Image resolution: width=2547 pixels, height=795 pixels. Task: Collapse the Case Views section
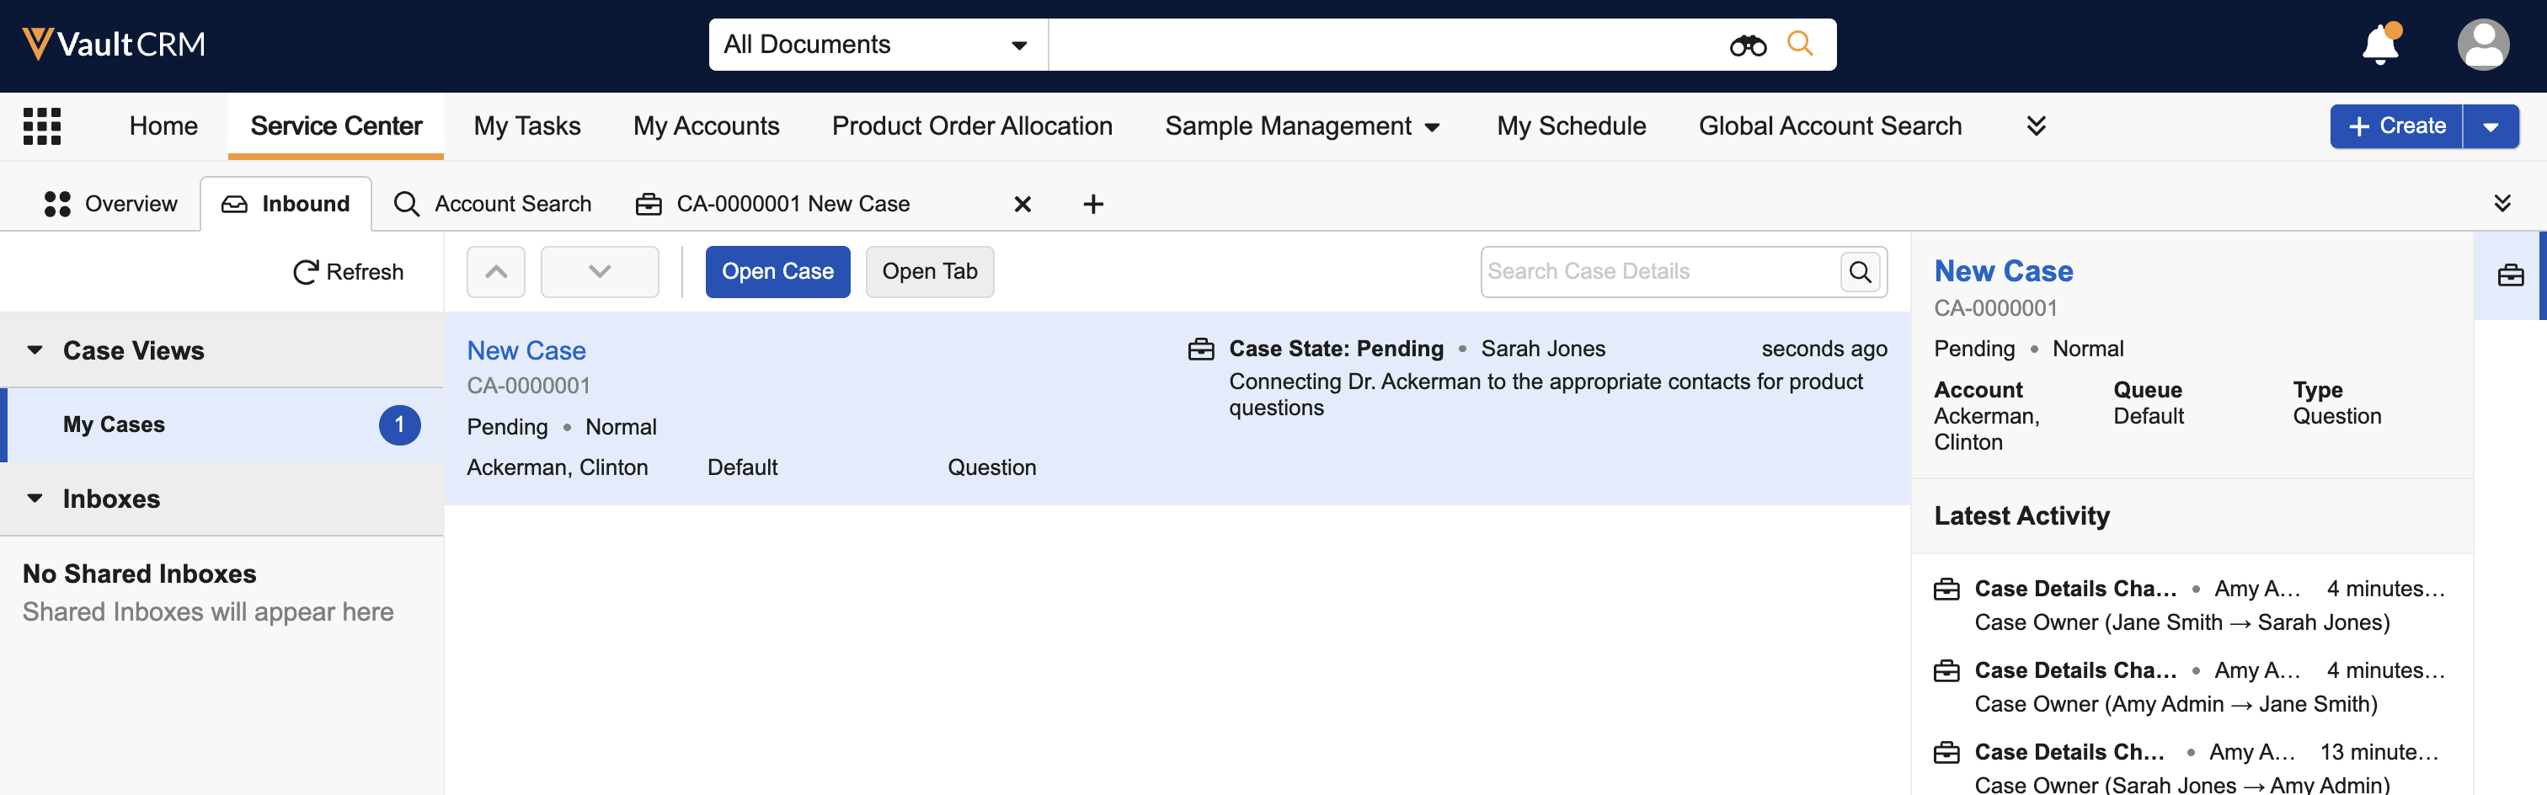(x=35, y=350)
